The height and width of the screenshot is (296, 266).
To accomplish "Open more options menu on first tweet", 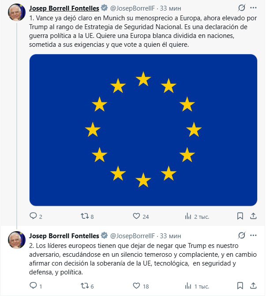I will 253,8.
